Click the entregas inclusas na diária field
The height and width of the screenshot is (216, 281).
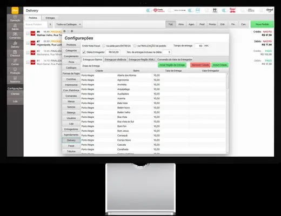click(x=167, y=52)
